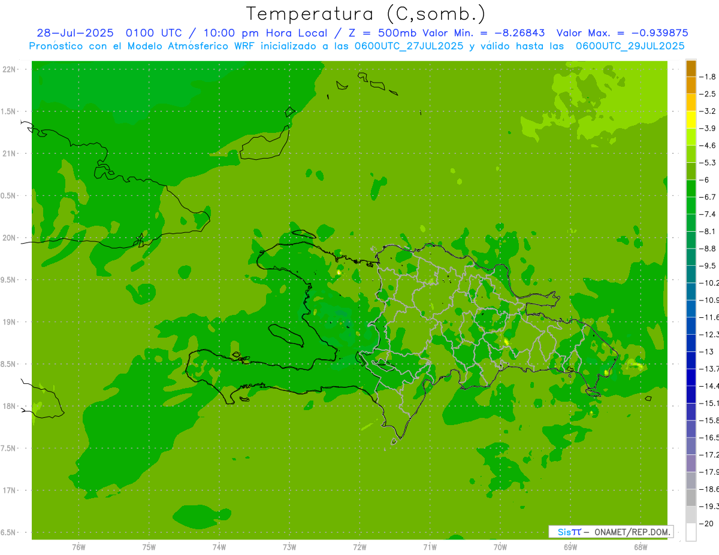Select the "Valor Min. = -8.26843" text
This screenshot has height=555, width=719.
coord(484,33)
